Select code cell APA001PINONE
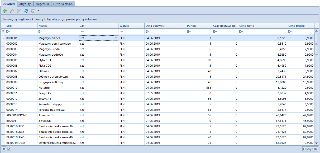Image resolution: width=320 pixels, height=153 pixels. click(21, 115)
